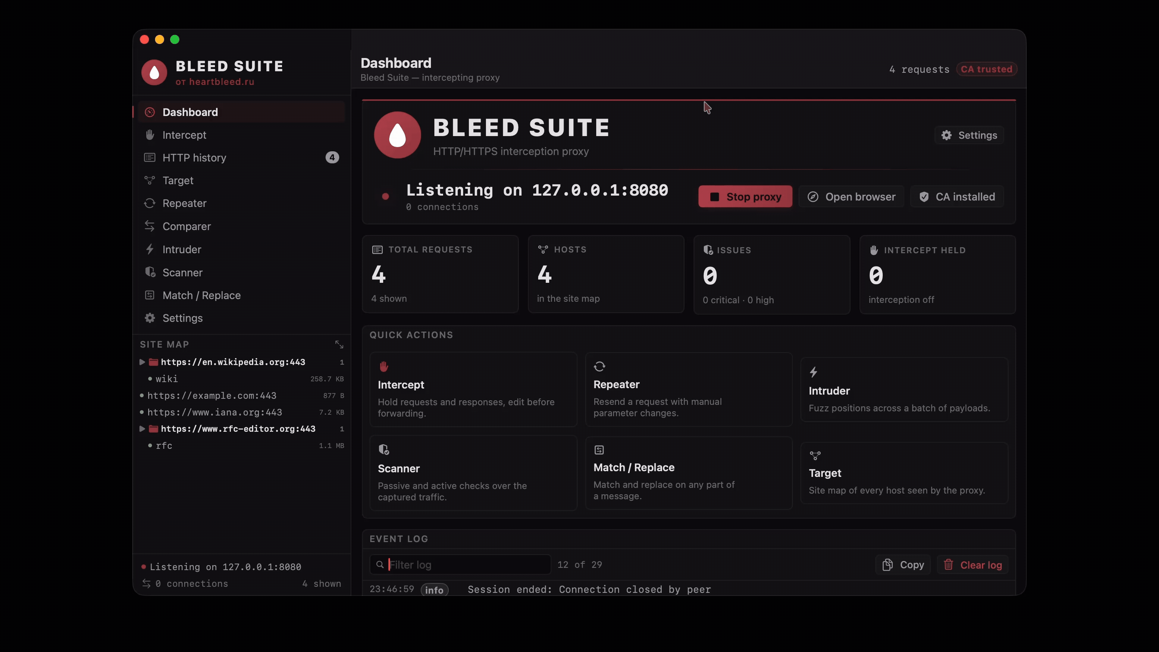The image size is (1159, 652).
Task: Stop the proxy with the red button
Action: click(745, 197)
